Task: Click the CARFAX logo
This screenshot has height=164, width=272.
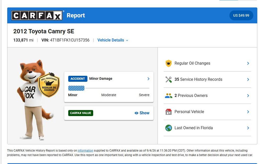Action: tap(37, 15)
